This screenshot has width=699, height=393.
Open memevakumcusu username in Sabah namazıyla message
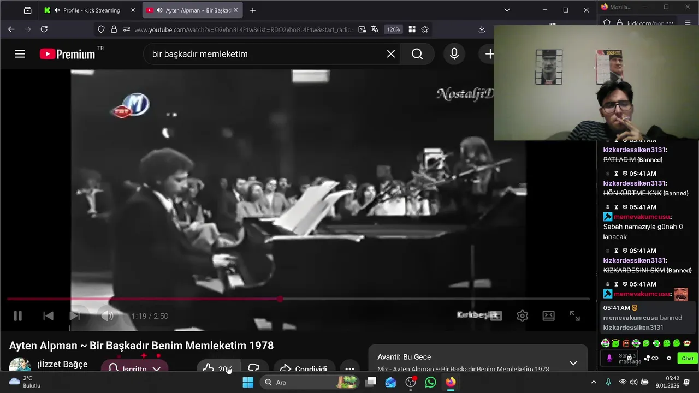coord(642,217)
